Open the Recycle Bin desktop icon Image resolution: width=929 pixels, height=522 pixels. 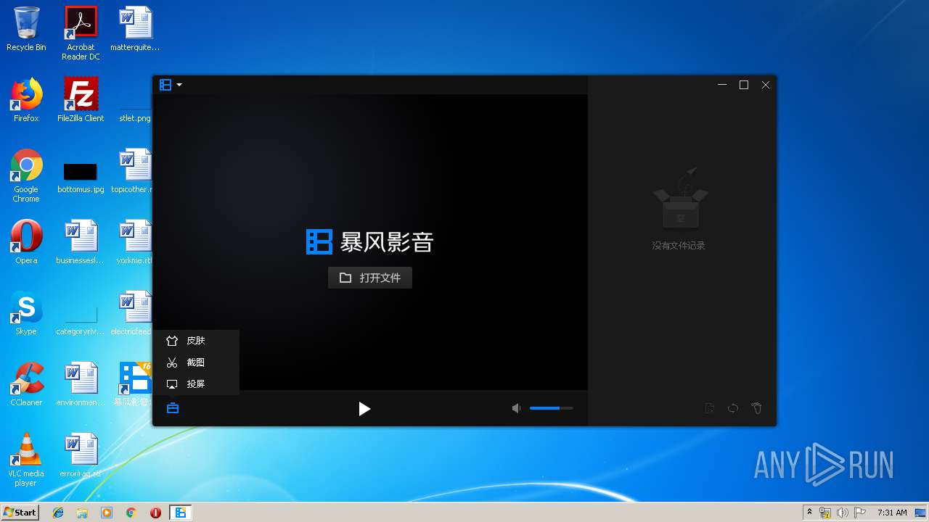click(26, 29)
